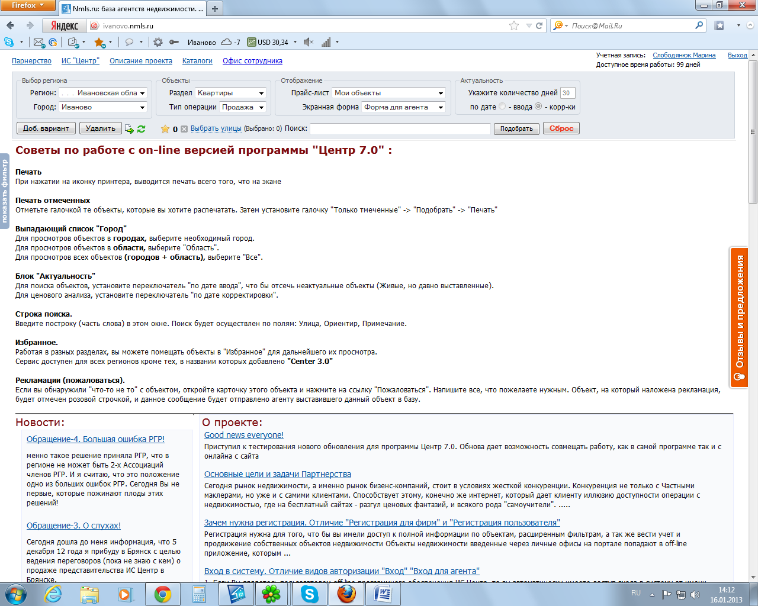Click the Mail.Ru search magnifier icon

pos(699,25)
